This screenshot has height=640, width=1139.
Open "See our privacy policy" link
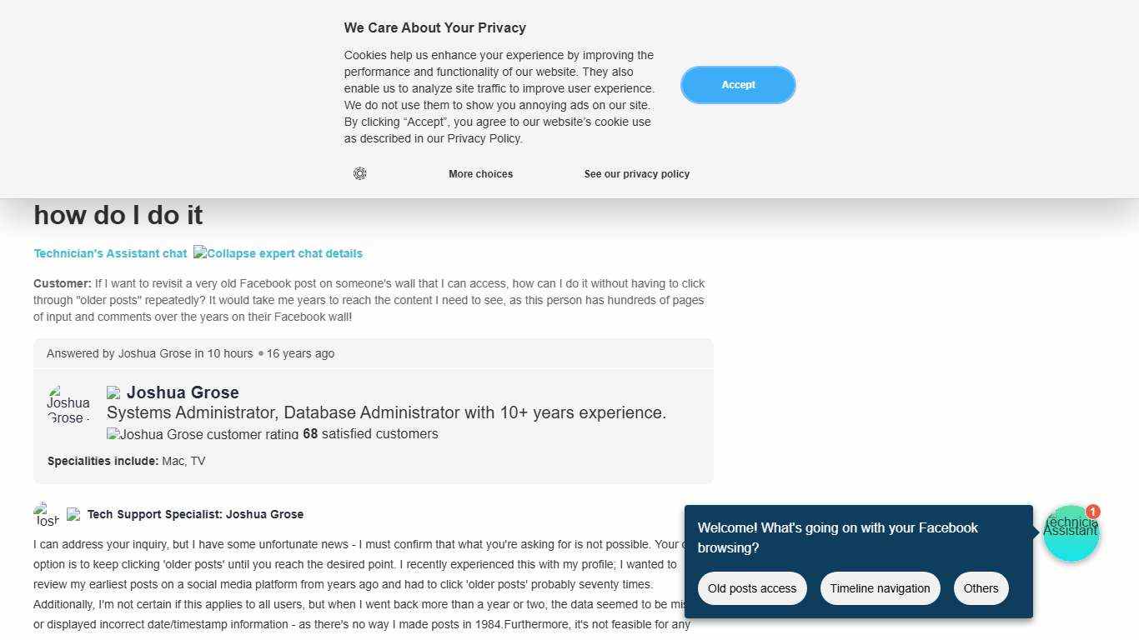pos(636,174)
